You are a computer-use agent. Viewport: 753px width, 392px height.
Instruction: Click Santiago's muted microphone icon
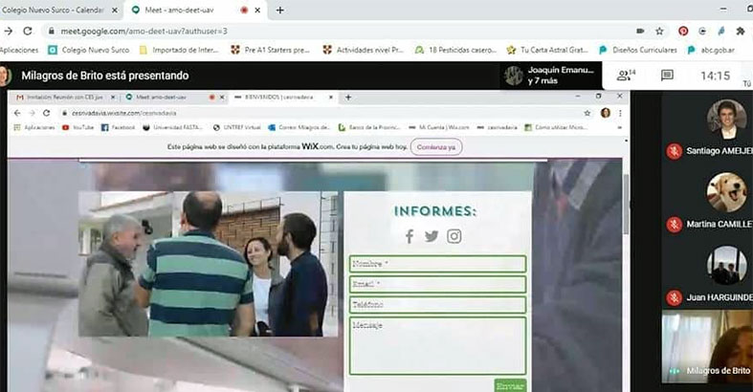[x=674, y=151]
